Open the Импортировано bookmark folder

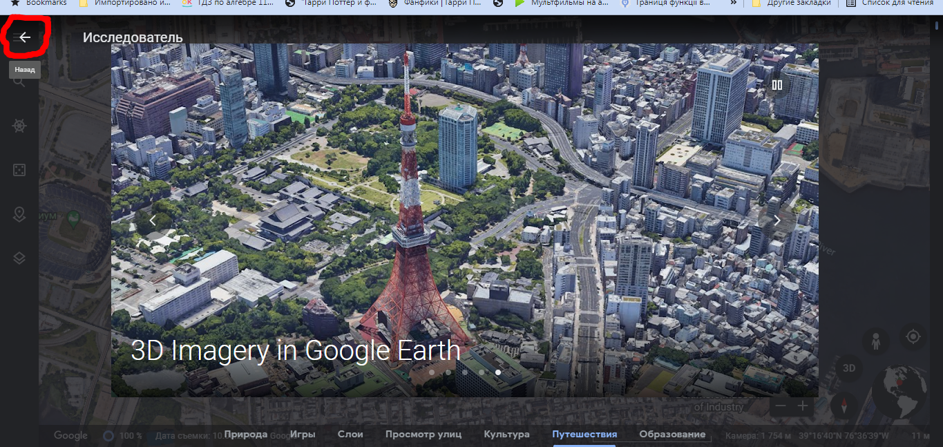tap(126, 3)
